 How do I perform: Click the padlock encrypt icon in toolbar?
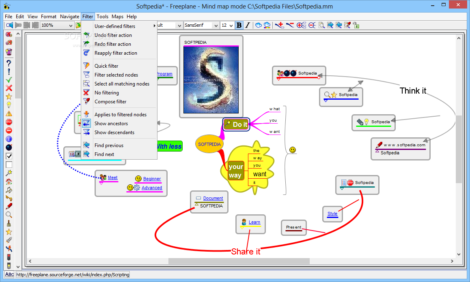356,25
